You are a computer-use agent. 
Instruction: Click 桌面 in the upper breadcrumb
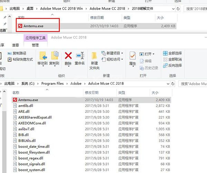(x=30, y=9)
